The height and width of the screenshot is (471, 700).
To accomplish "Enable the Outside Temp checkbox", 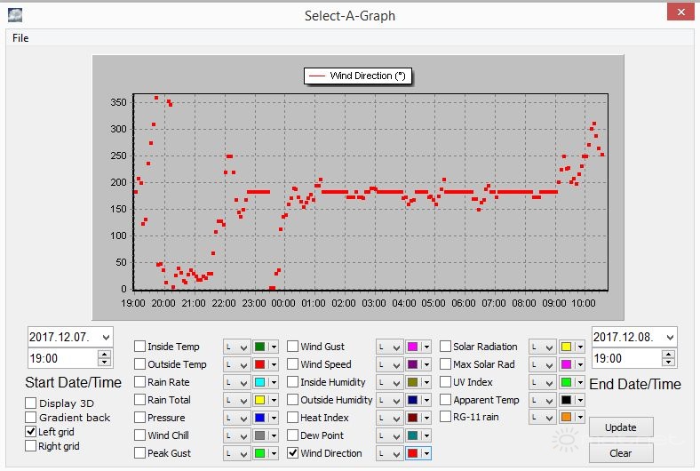I will [x=140, y=364].
